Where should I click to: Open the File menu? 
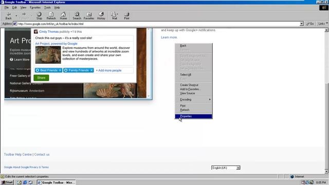(7, 8)
